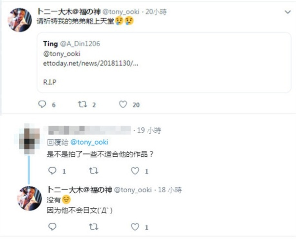This screenshot has height=239, width=296.
Task: Reply to the blurred user's comment
Action: [x=52, y=171]
